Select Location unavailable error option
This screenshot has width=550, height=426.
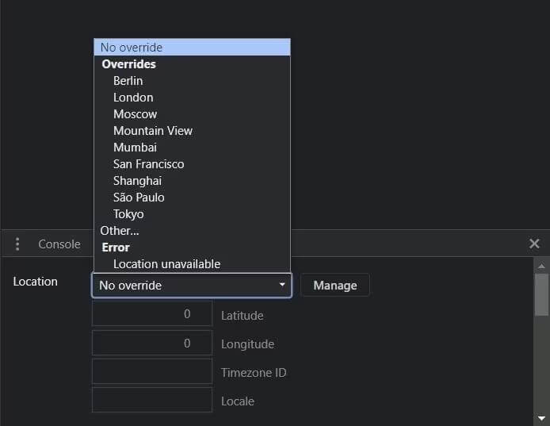[193, 264]
